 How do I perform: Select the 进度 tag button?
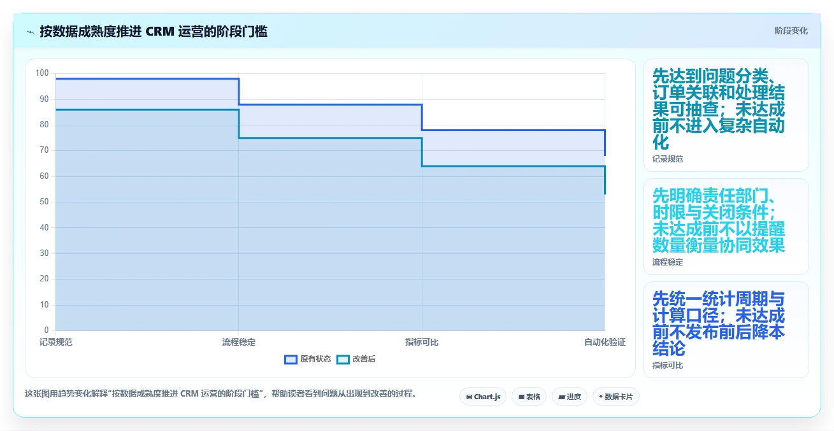pos(570,397)
